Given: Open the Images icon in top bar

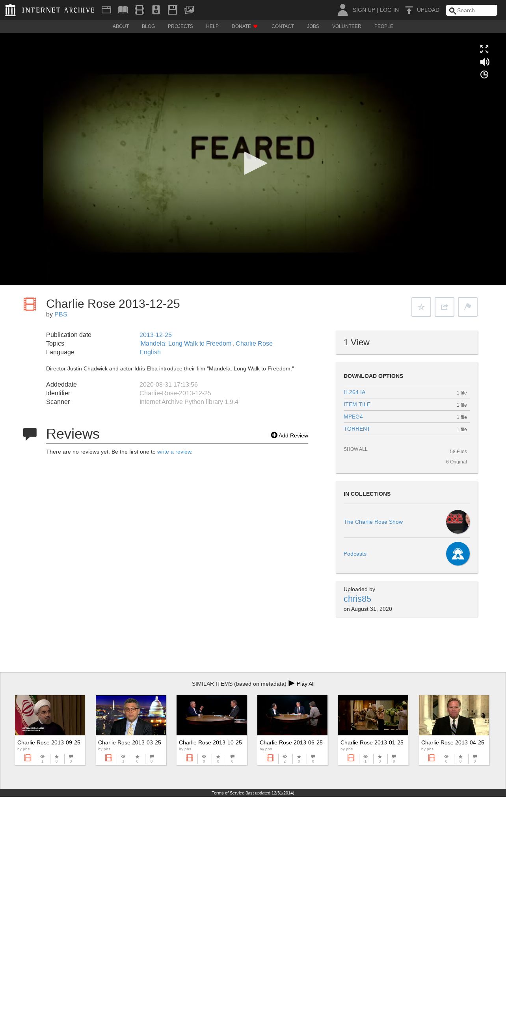Looking at the screenshot, I should (189, 10).
